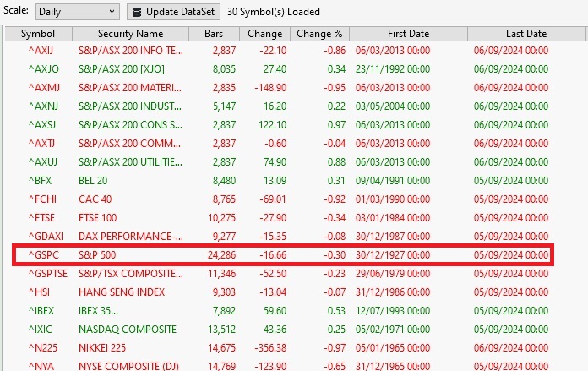Screen dimensions: 588x371
Task: Click the database icon on Update DataSet
Action: 137,12
